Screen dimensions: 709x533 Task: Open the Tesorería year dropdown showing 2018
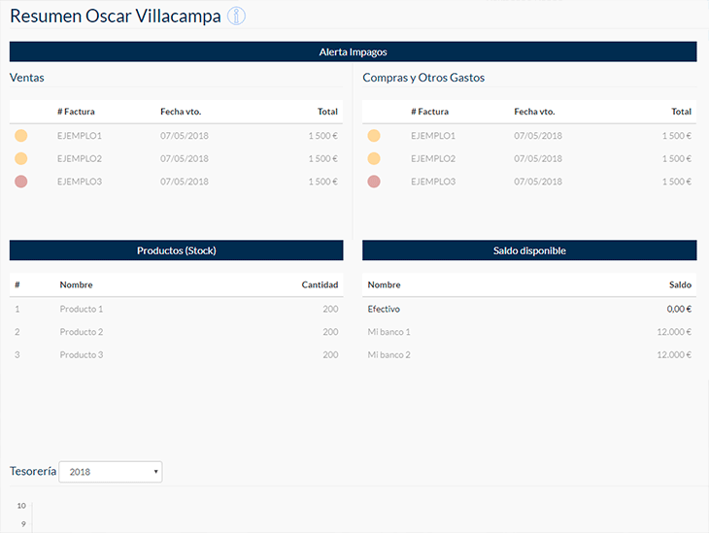coord(111,472)
